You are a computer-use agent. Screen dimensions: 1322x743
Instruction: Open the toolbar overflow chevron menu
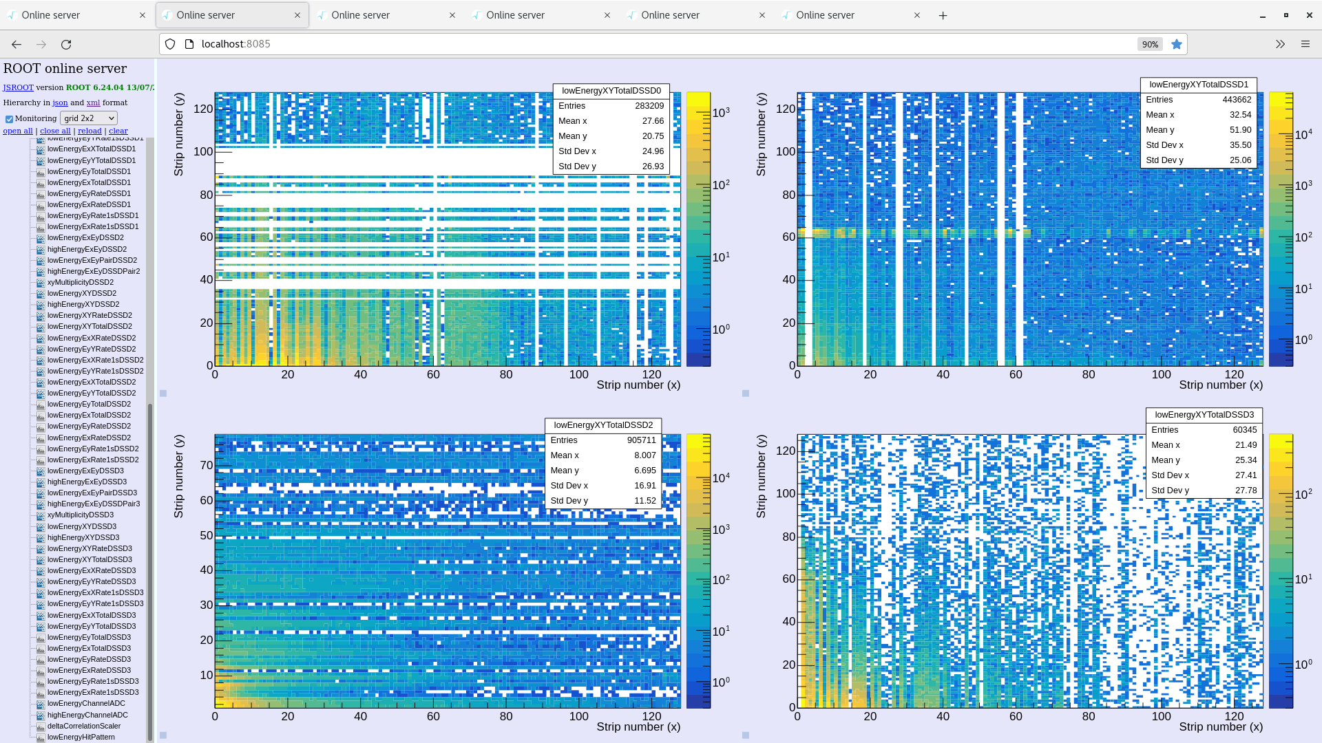[x=1280, y=44]
